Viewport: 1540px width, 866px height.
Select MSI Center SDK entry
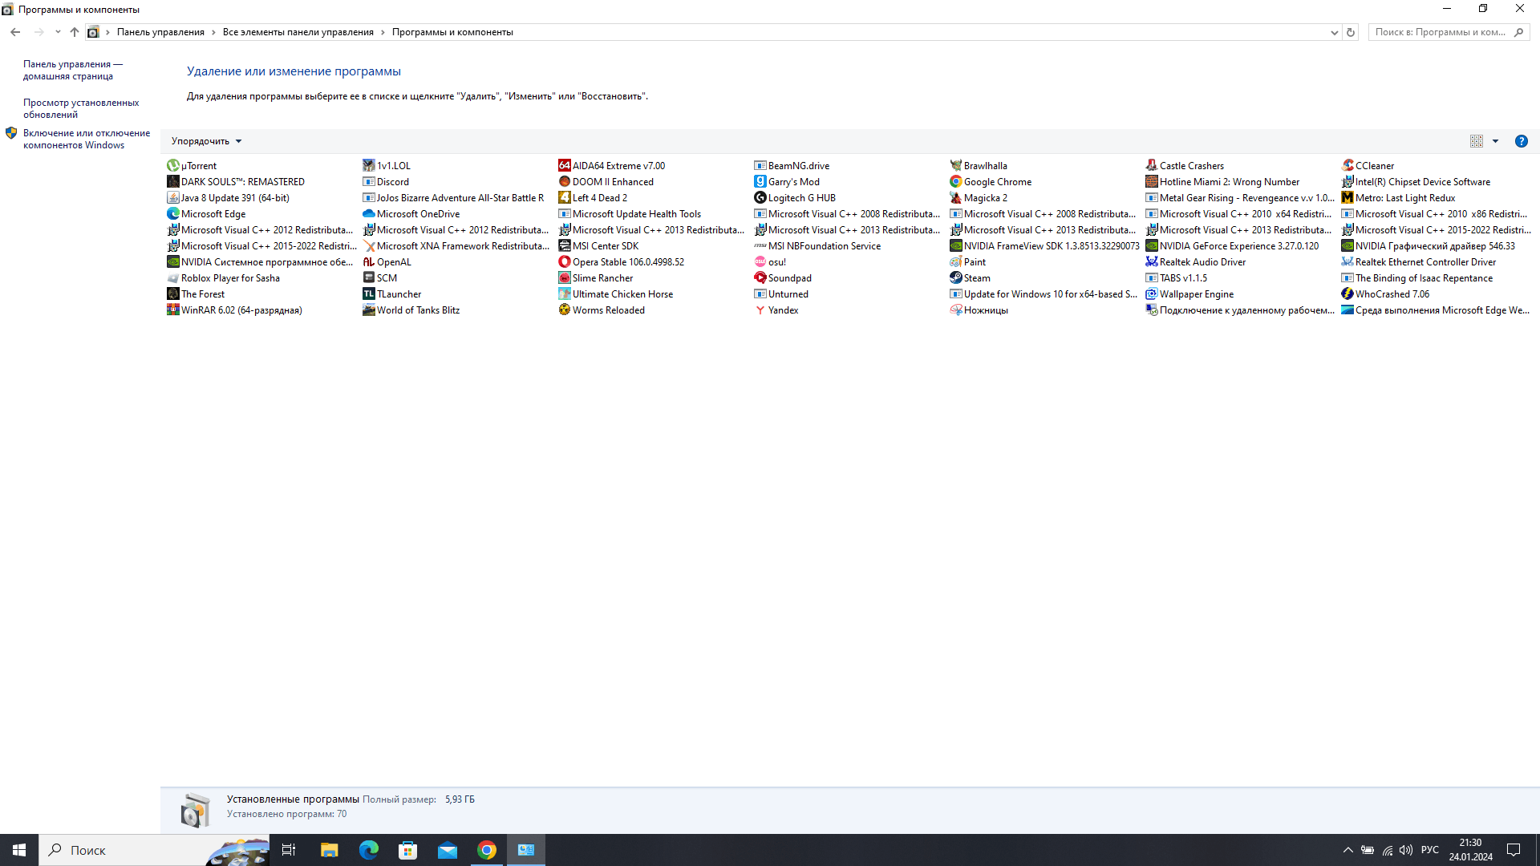pyautogui.click(x=599, y=246)
